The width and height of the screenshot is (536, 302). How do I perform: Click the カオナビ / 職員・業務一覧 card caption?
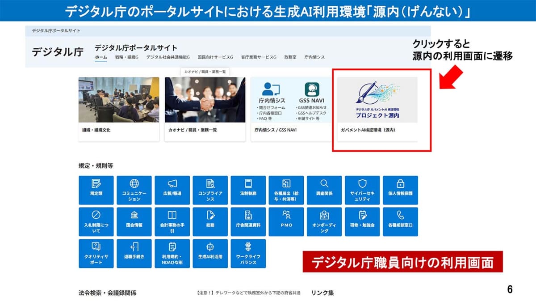coord(193,130)
